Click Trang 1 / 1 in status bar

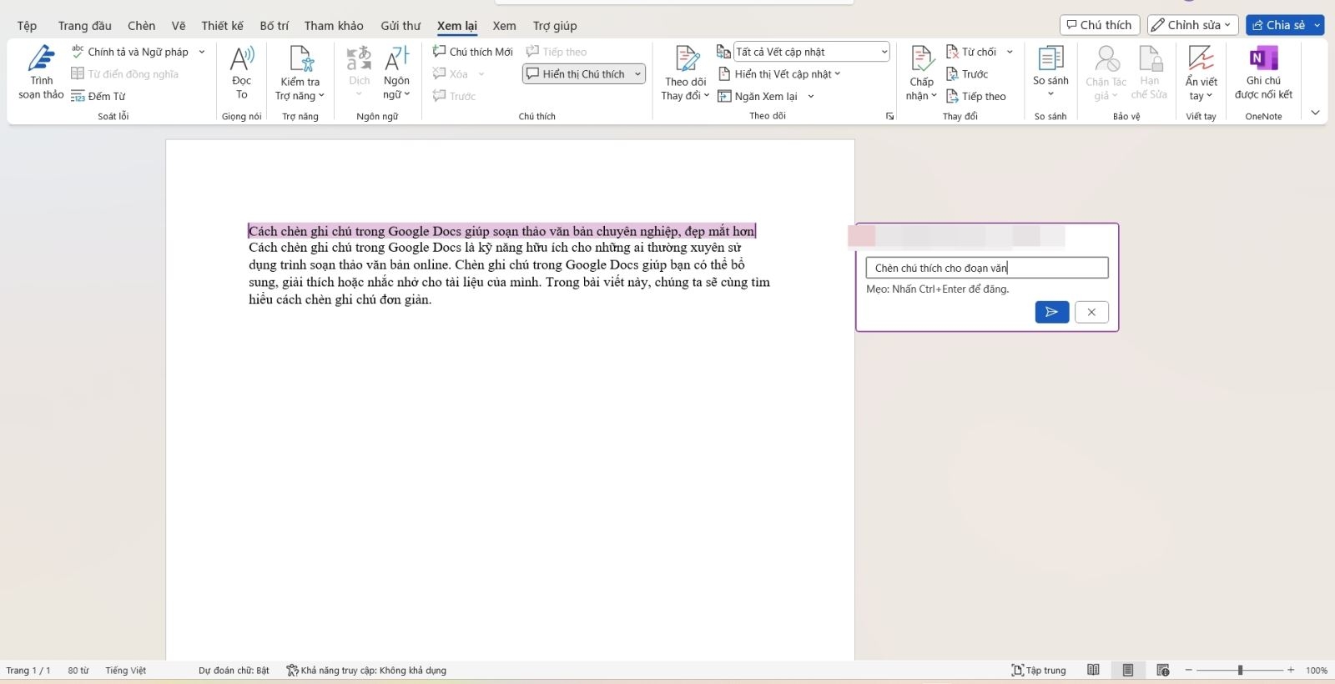pyautogui.click(x=28, y=671)
